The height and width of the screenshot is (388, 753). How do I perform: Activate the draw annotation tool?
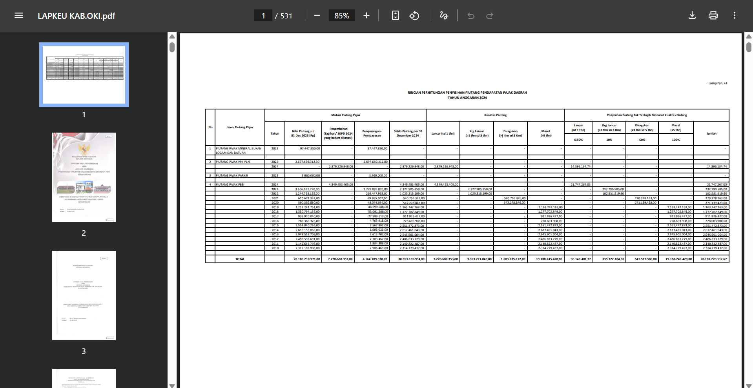click(444, 16)
